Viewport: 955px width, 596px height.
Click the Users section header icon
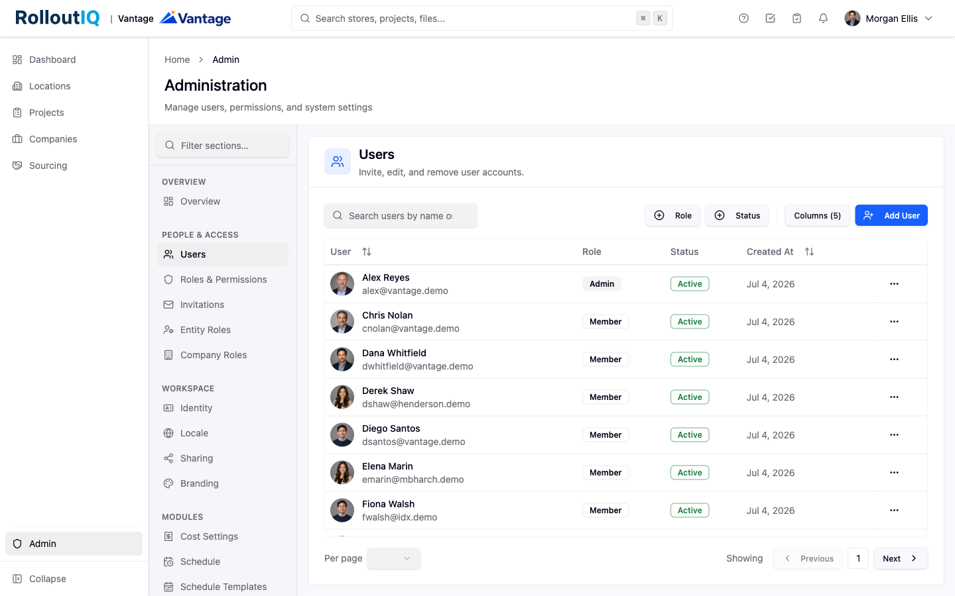[x=338, y=162]
